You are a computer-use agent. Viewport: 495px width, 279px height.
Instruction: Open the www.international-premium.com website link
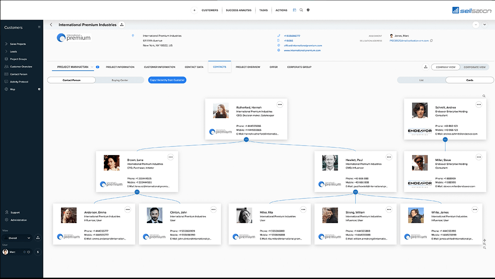(x=302, y=50)
